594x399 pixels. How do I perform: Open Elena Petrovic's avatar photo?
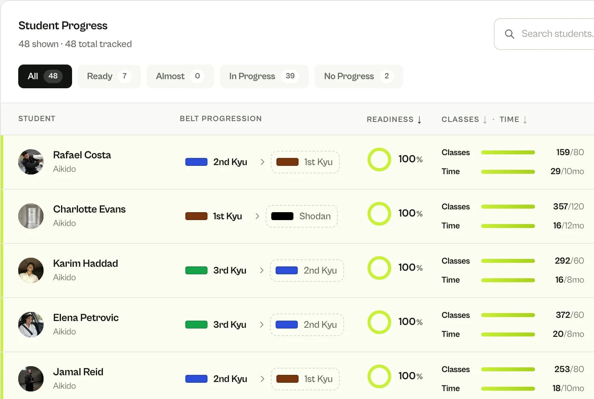(31, 325)
